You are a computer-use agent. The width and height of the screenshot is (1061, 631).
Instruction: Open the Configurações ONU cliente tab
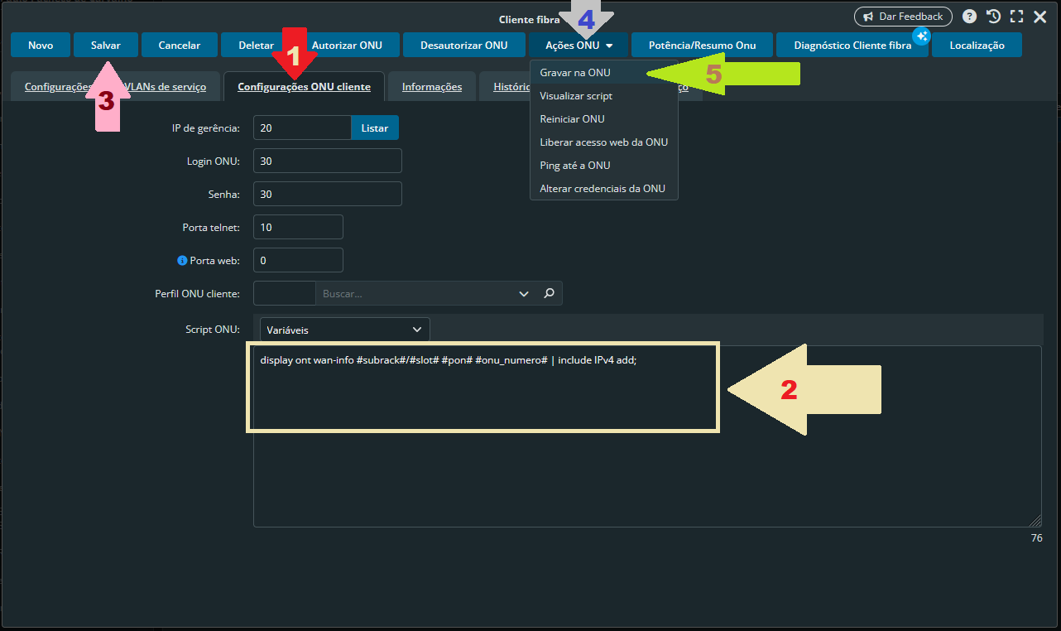point(304,87)
